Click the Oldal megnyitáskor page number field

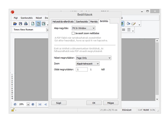82,70
